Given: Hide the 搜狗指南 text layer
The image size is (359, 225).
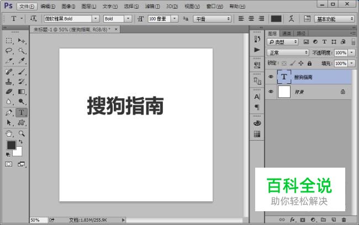Looking at the screenshot, I should [271, 77].
